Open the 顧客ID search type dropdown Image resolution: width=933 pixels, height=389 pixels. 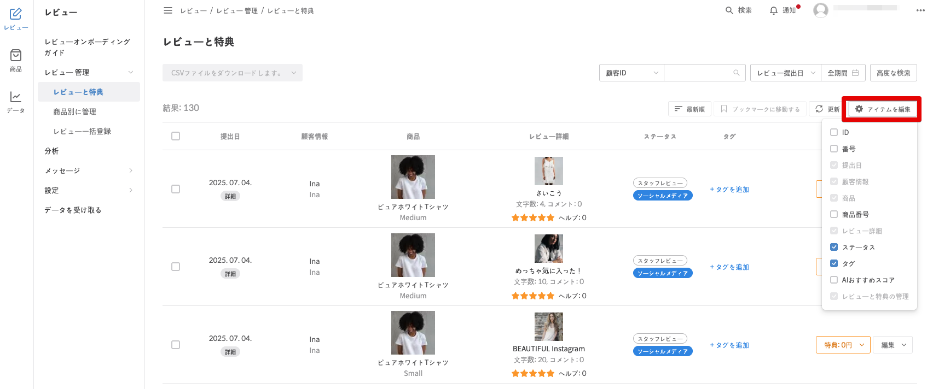click(631, 73)
